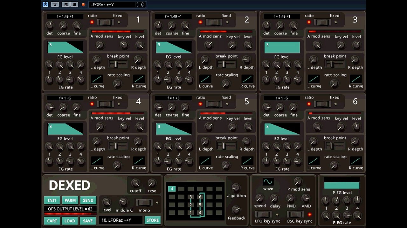Click operator 4 R curve icon
This screenshot has height=228, width=407.
point(139,161)
